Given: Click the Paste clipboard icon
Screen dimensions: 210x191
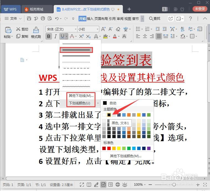Looking at the screenshot, I should [x=8, y=30].
